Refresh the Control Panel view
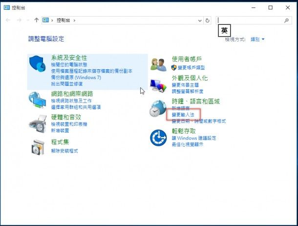This screenshot has height=226, width=298. [x=207, y=21]
